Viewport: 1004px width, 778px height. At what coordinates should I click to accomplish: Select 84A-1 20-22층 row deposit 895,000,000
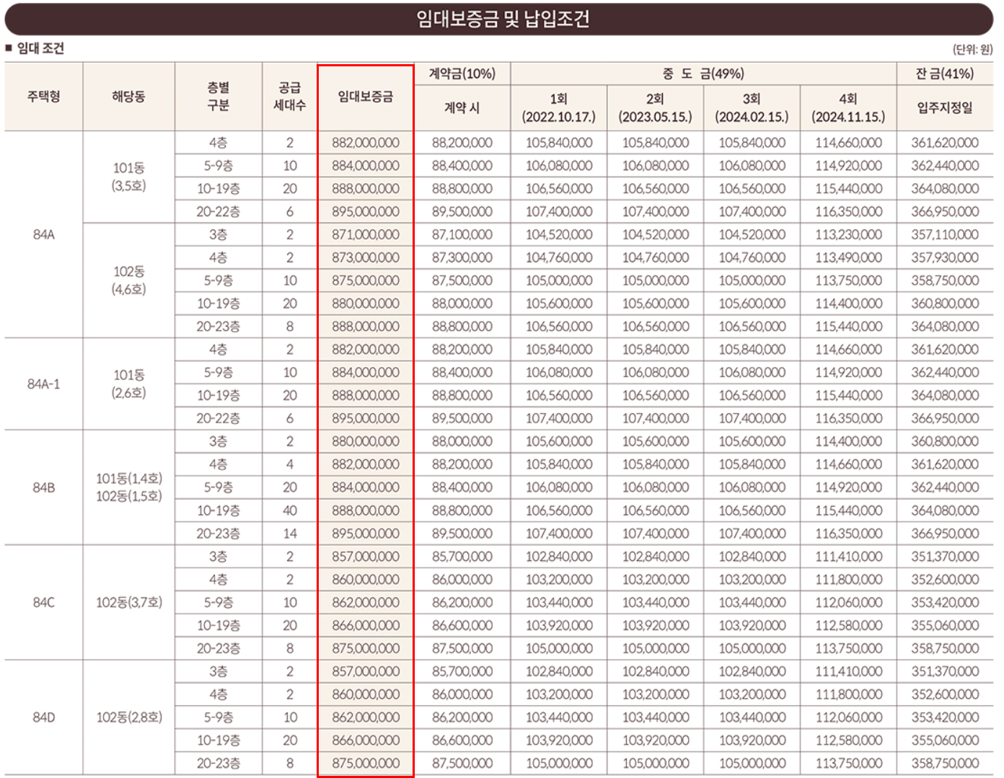366,418
